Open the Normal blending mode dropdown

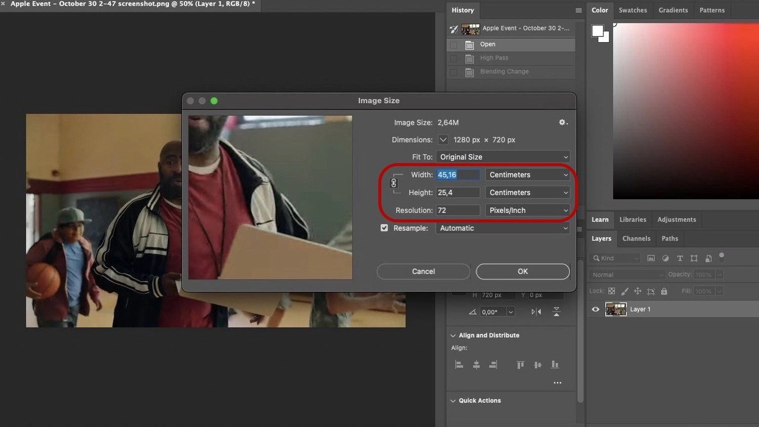coord(626,275)
